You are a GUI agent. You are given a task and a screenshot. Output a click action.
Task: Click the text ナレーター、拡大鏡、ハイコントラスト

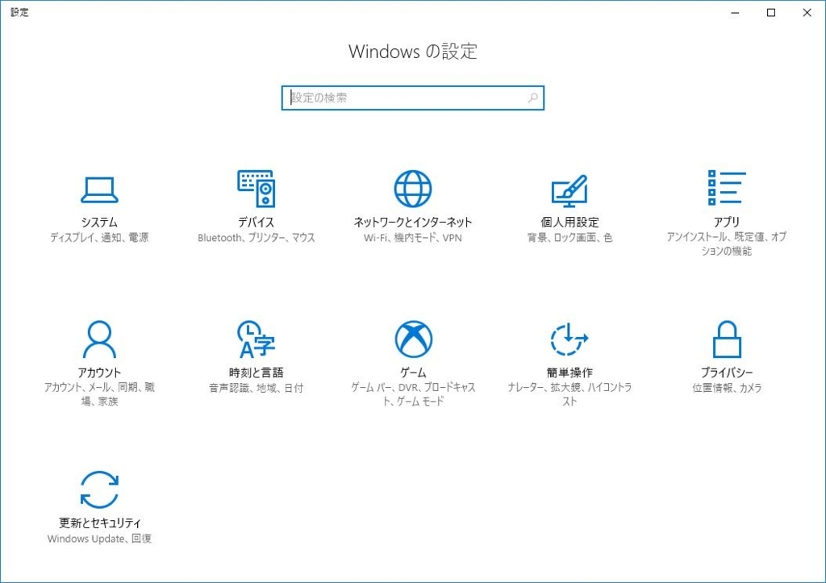tap(569, 394)
